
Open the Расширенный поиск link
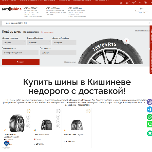click(142, 31)
